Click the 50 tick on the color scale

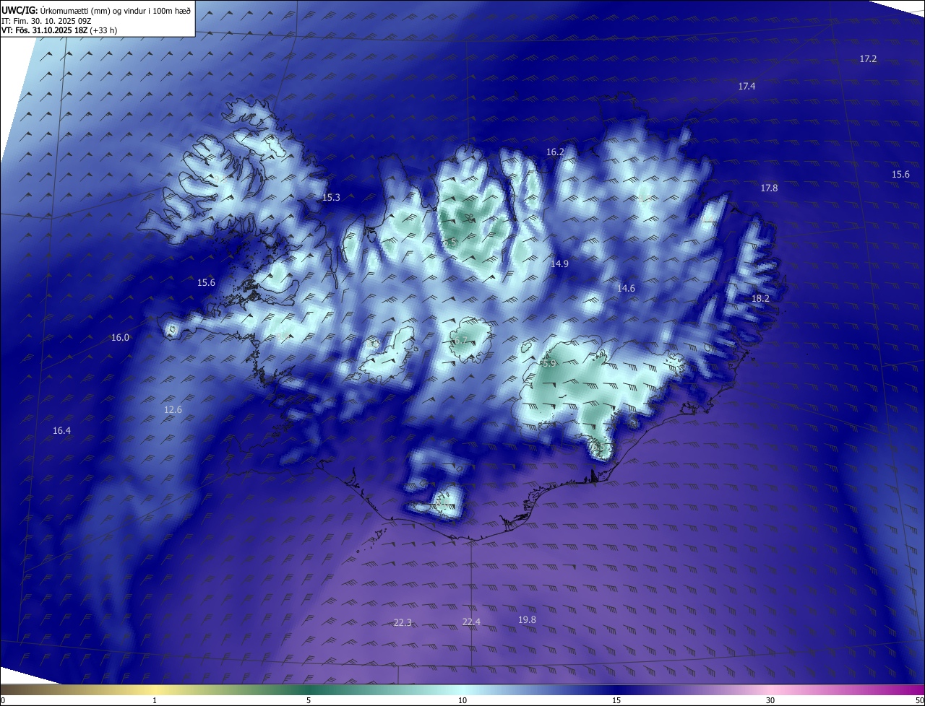click(919, 701)
